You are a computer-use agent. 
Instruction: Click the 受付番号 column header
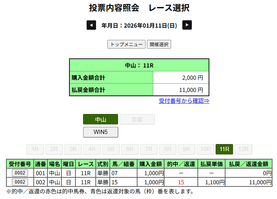pos(20,164)
